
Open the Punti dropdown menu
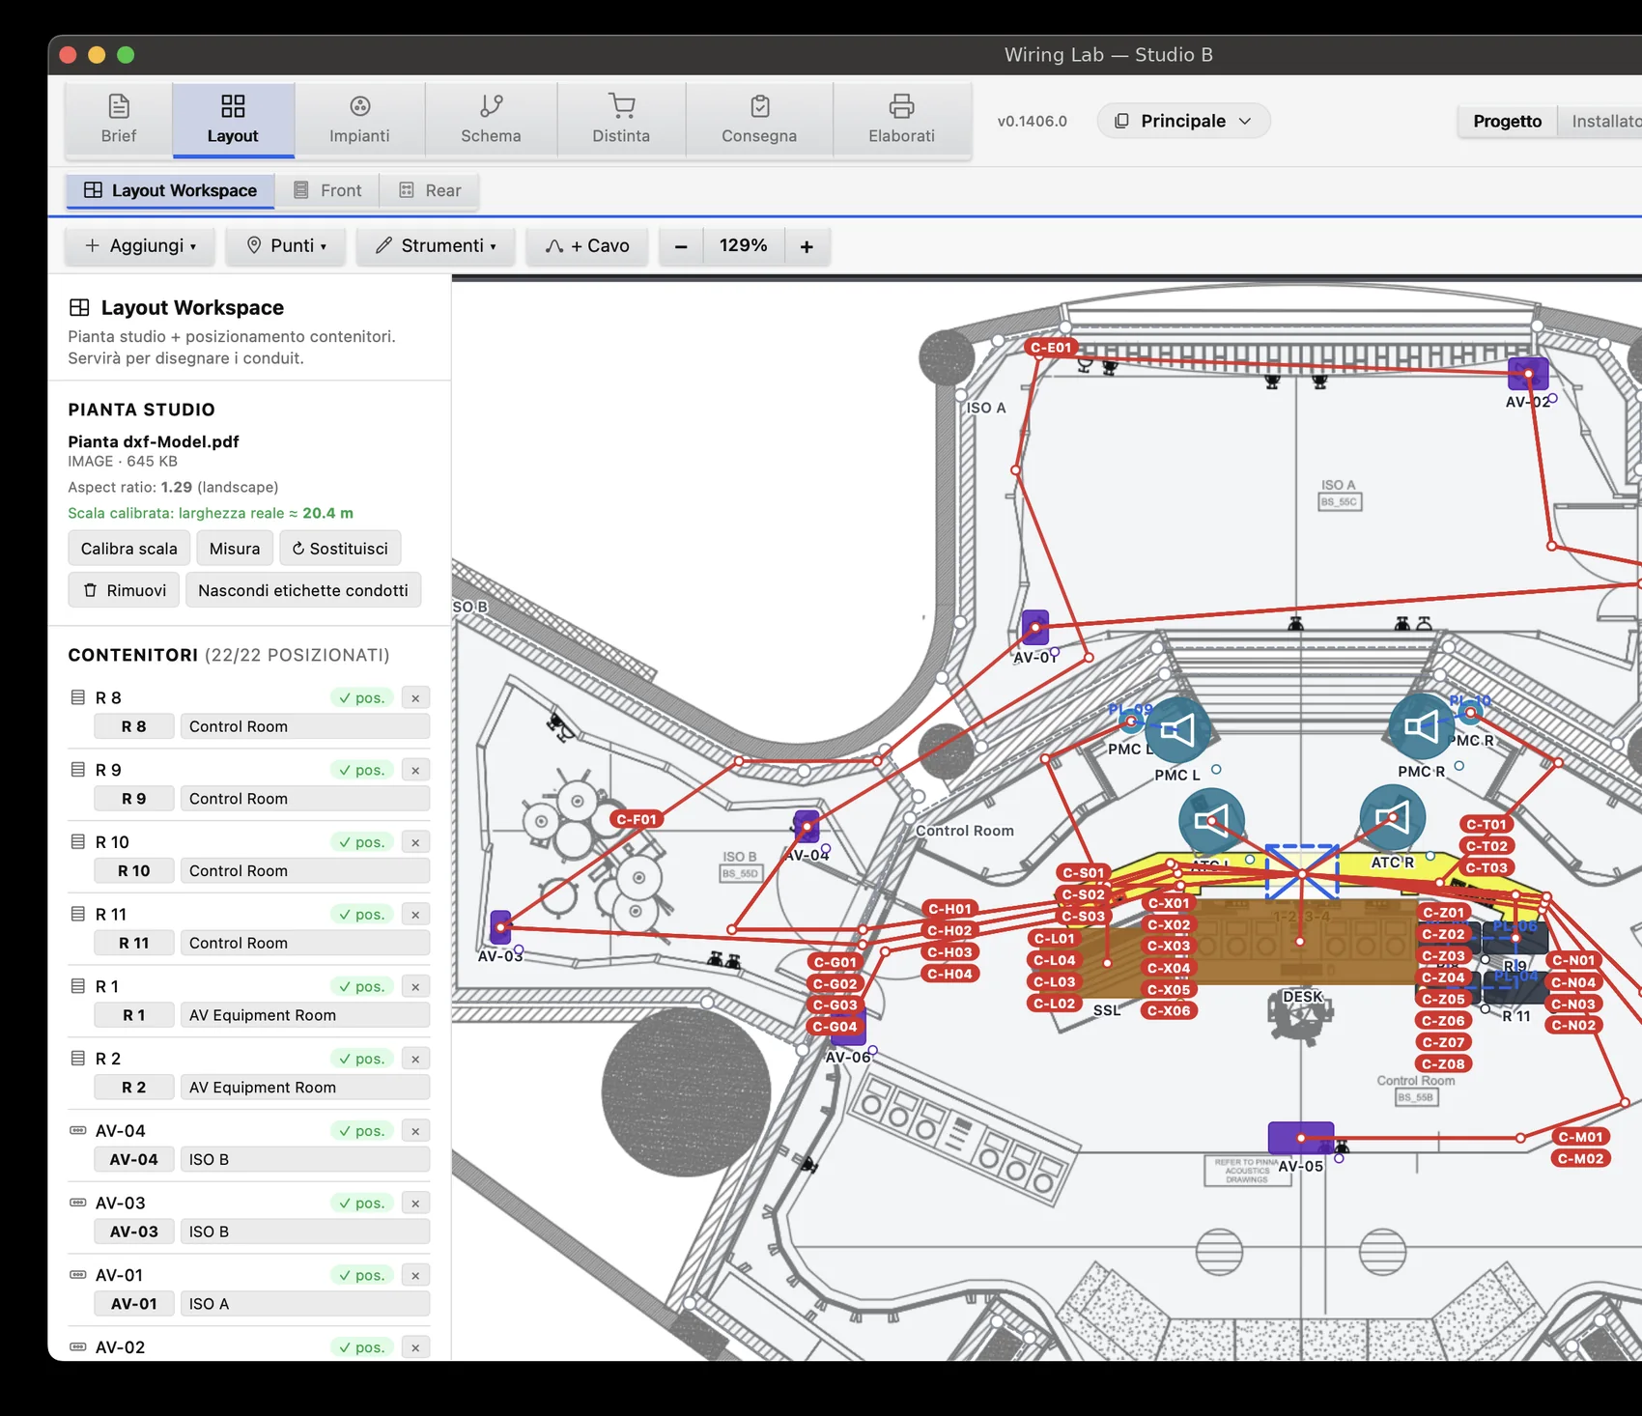286,246
